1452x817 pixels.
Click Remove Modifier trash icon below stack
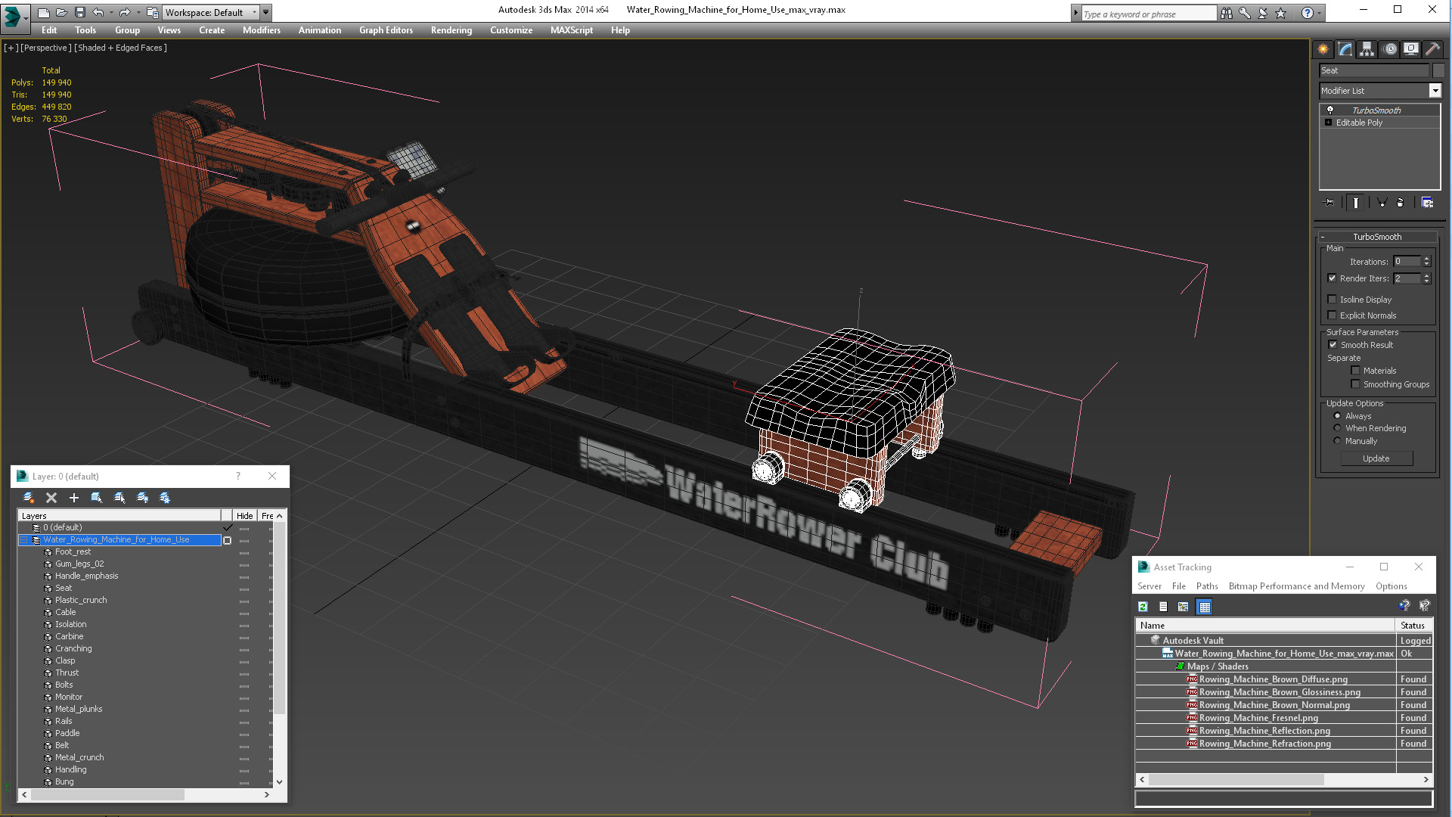[1400, 203]
